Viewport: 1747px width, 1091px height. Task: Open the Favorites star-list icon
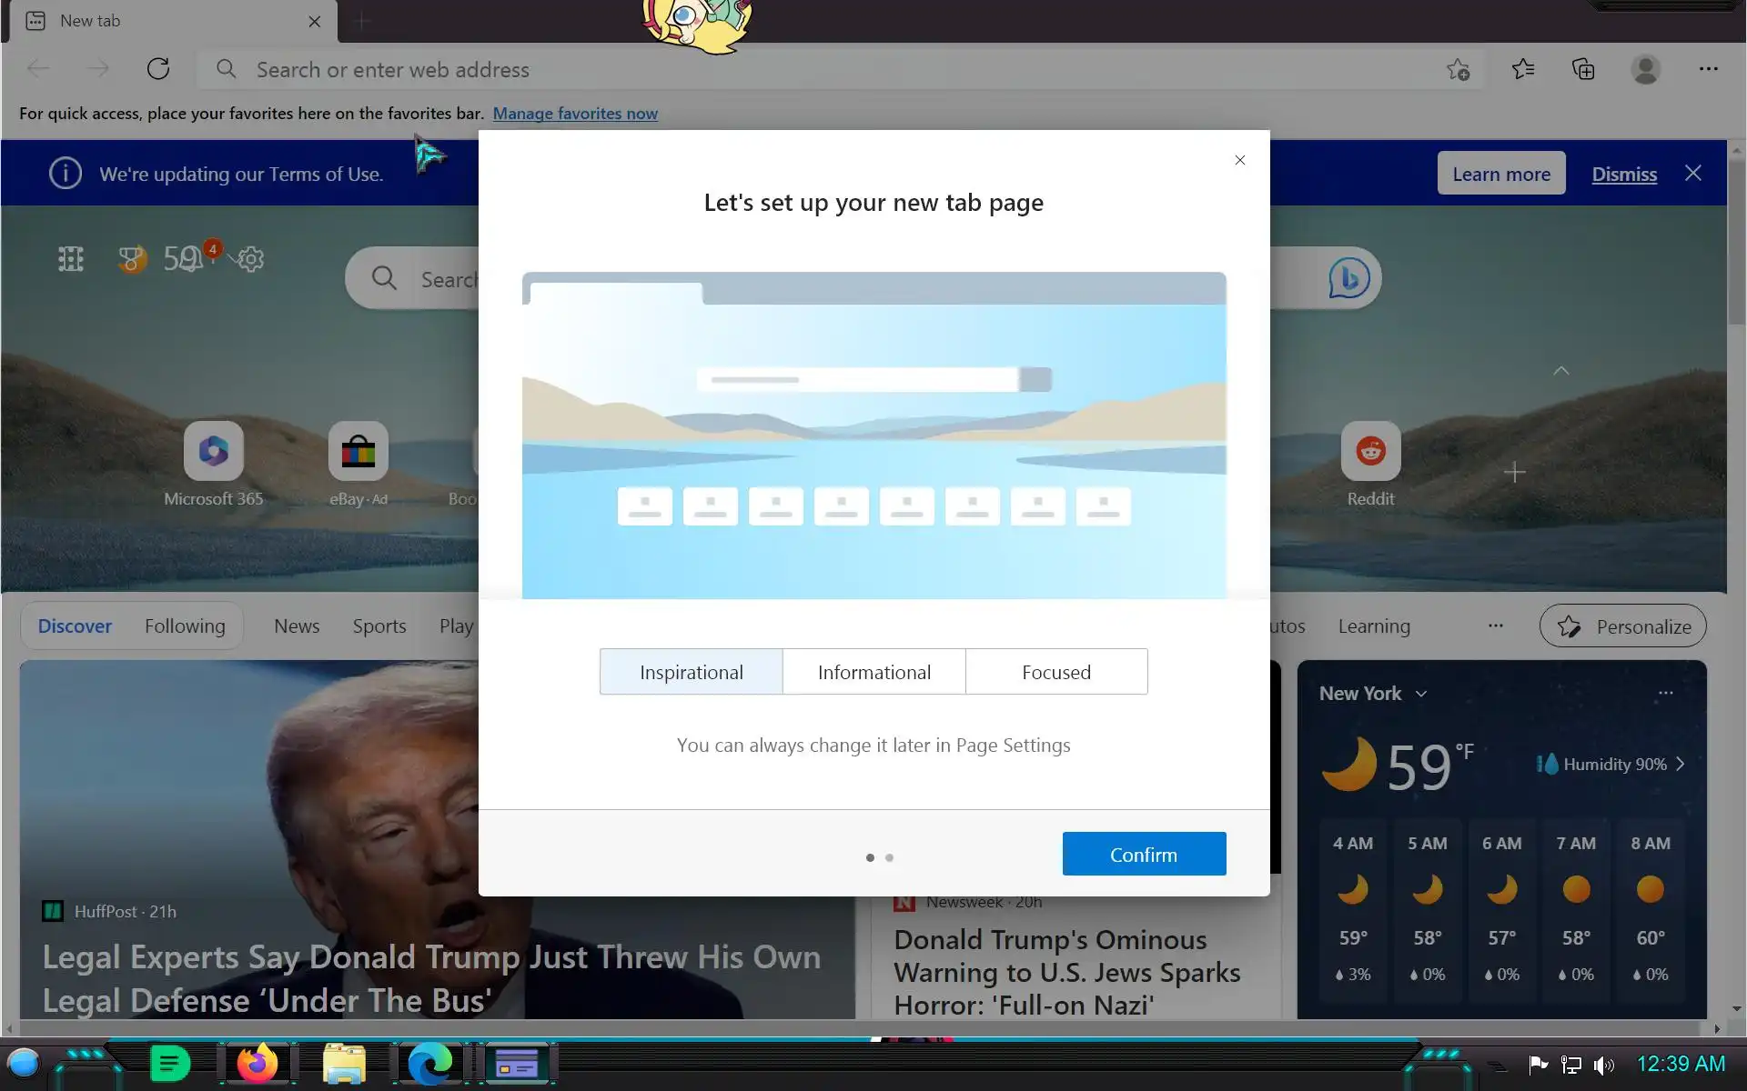coord(1523,69)
